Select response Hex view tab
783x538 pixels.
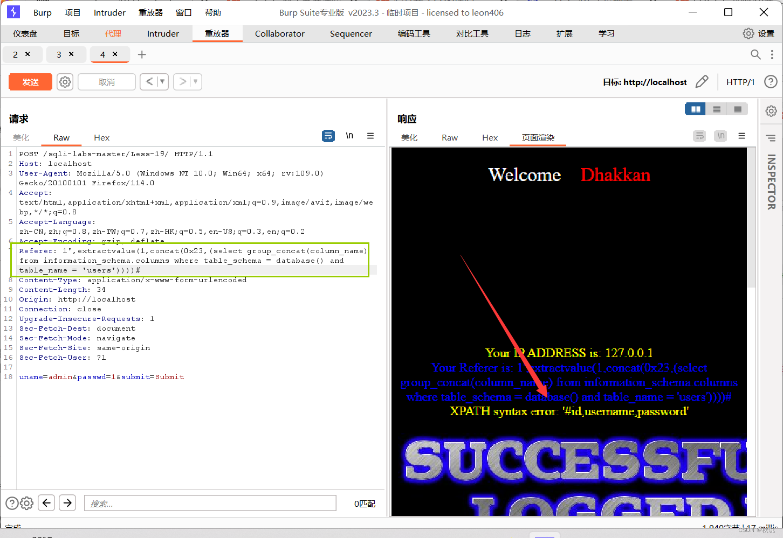490,138
